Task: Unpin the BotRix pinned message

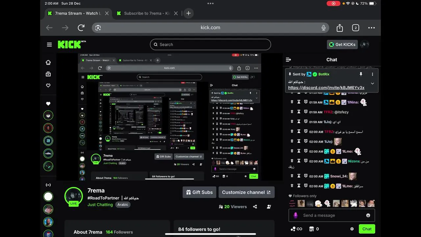Action: click(x=361, y=74)
